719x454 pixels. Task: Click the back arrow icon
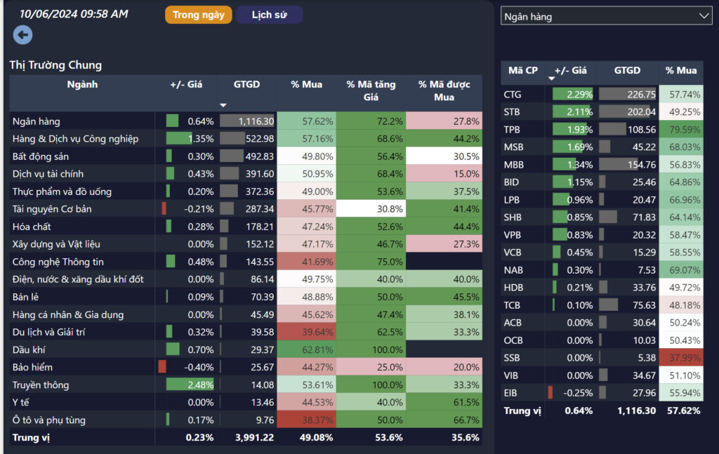22,35
